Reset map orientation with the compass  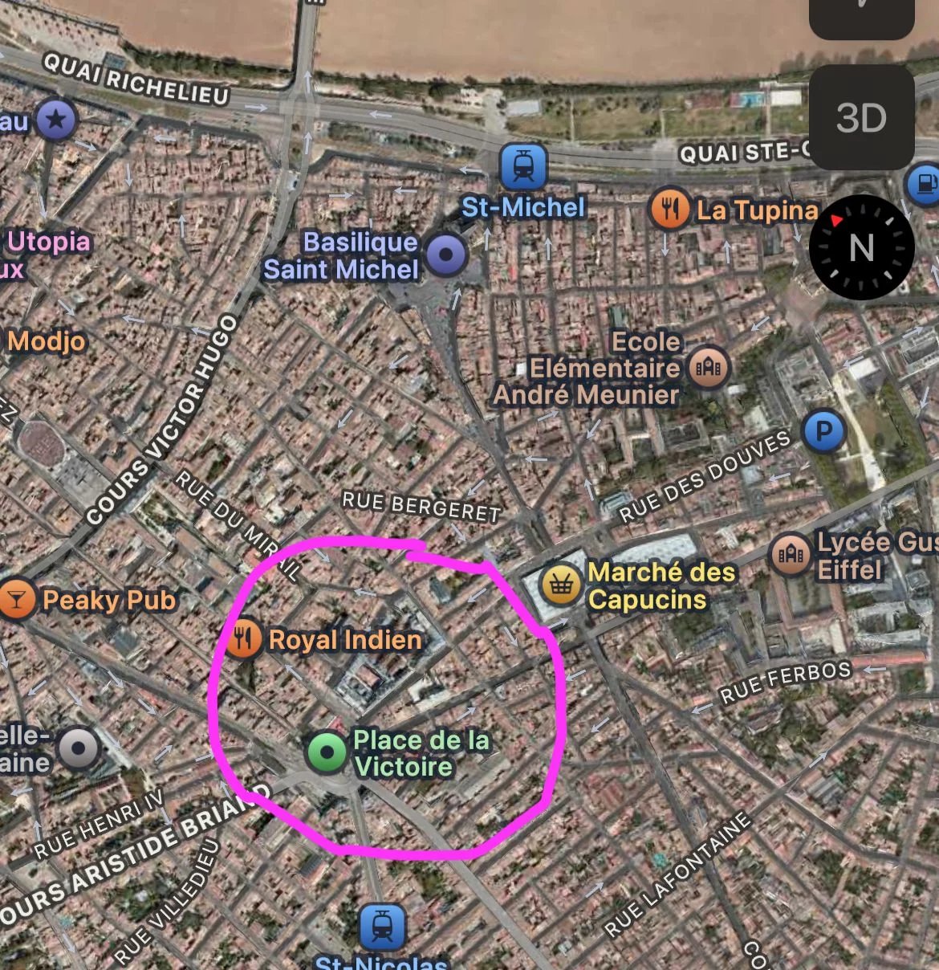pos(862,247)
